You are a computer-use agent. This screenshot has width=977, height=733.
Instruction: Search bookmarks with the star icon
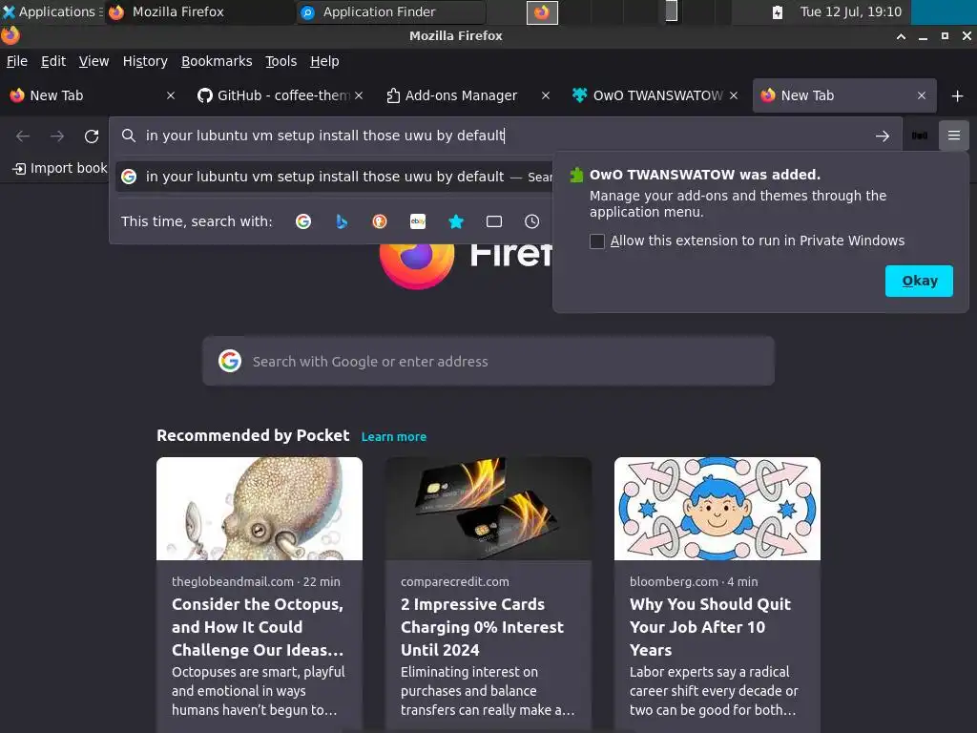[x=456, y=221]
